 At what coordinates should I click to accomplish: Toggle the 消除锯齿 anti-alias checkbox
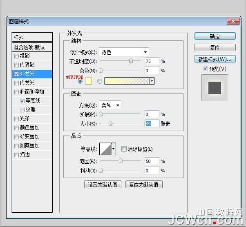124,149
